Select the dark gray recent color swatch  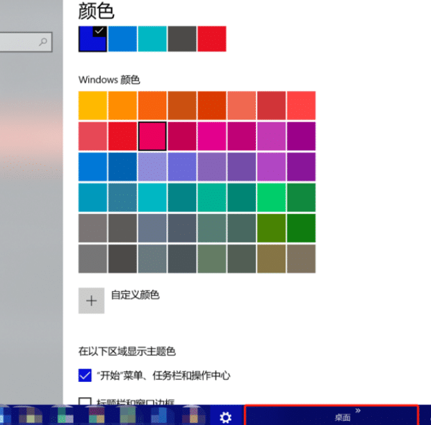pyautogui.click(x=182, y=39)
